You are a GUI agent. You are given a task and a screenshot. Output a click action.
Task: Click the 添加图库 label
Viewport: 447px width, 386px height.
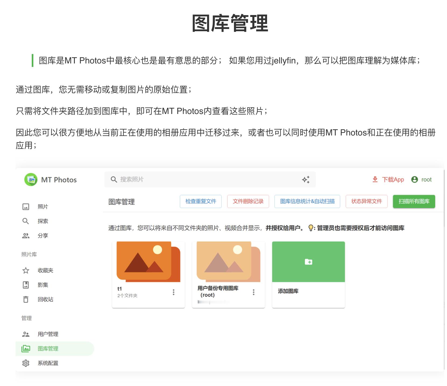(x=288, y=291)
